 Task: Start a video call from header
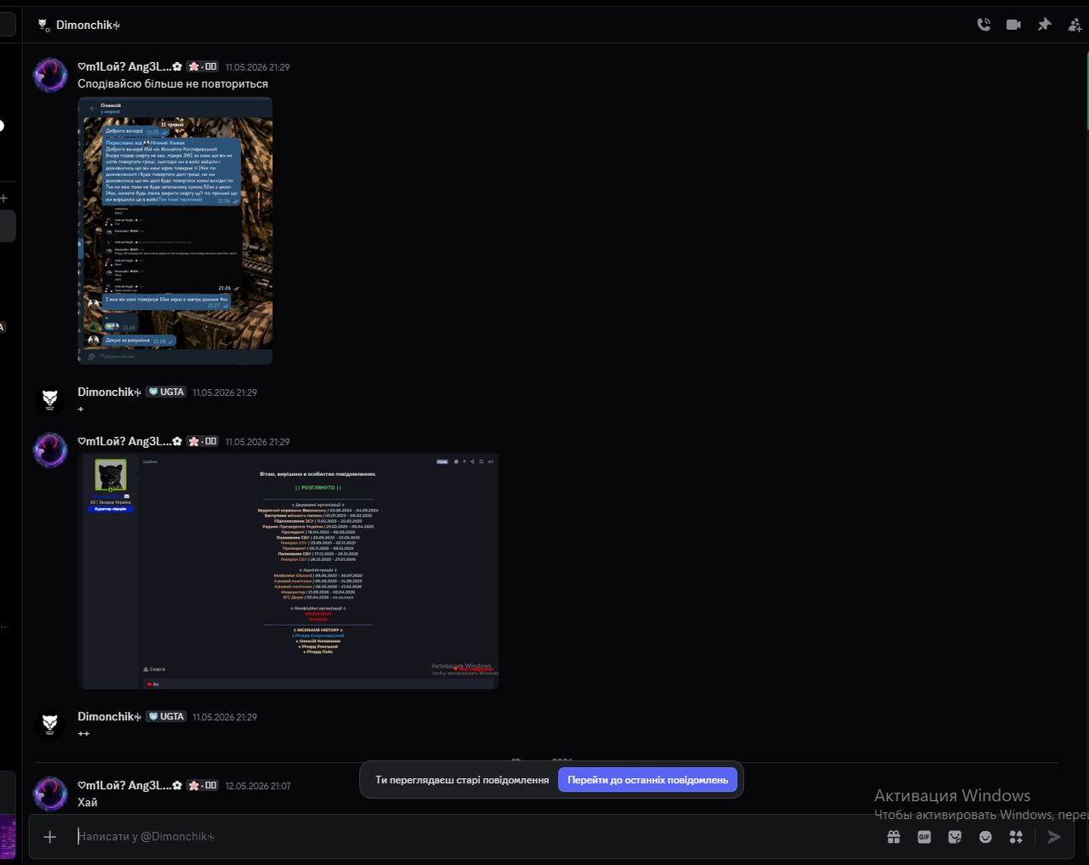pos(1013,25)
